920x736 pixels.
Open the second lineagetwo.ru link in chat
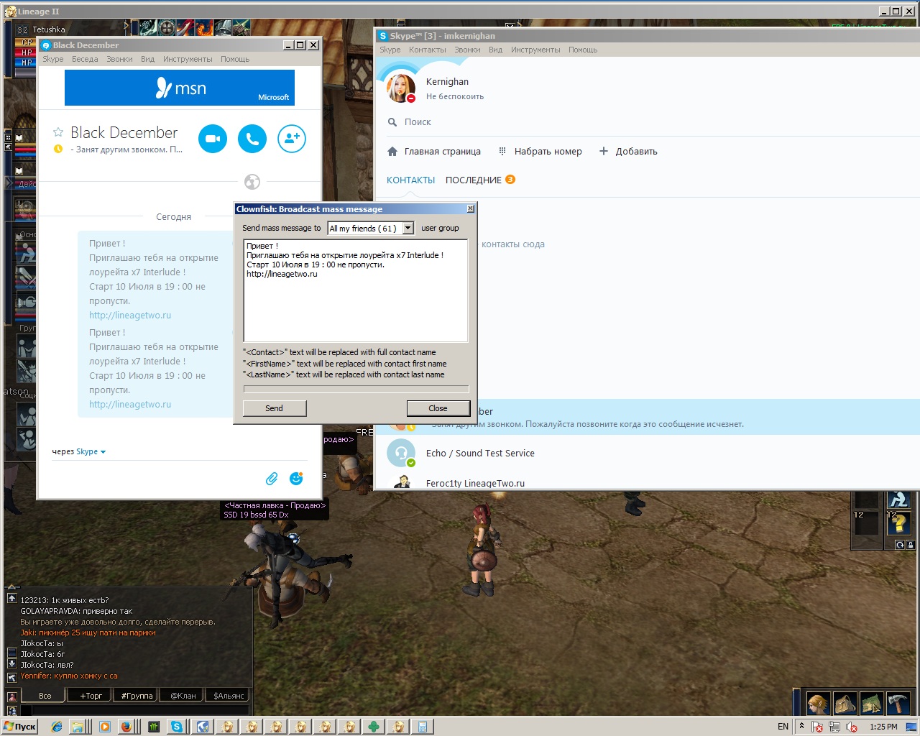pos(130,404)
